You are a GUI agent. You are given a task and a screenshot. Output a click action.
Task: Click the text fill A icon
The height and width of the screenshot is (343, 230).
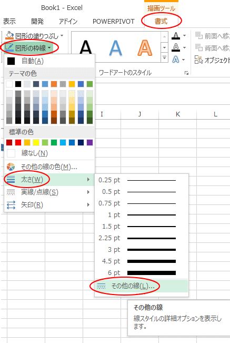click(x=176, y=36)
